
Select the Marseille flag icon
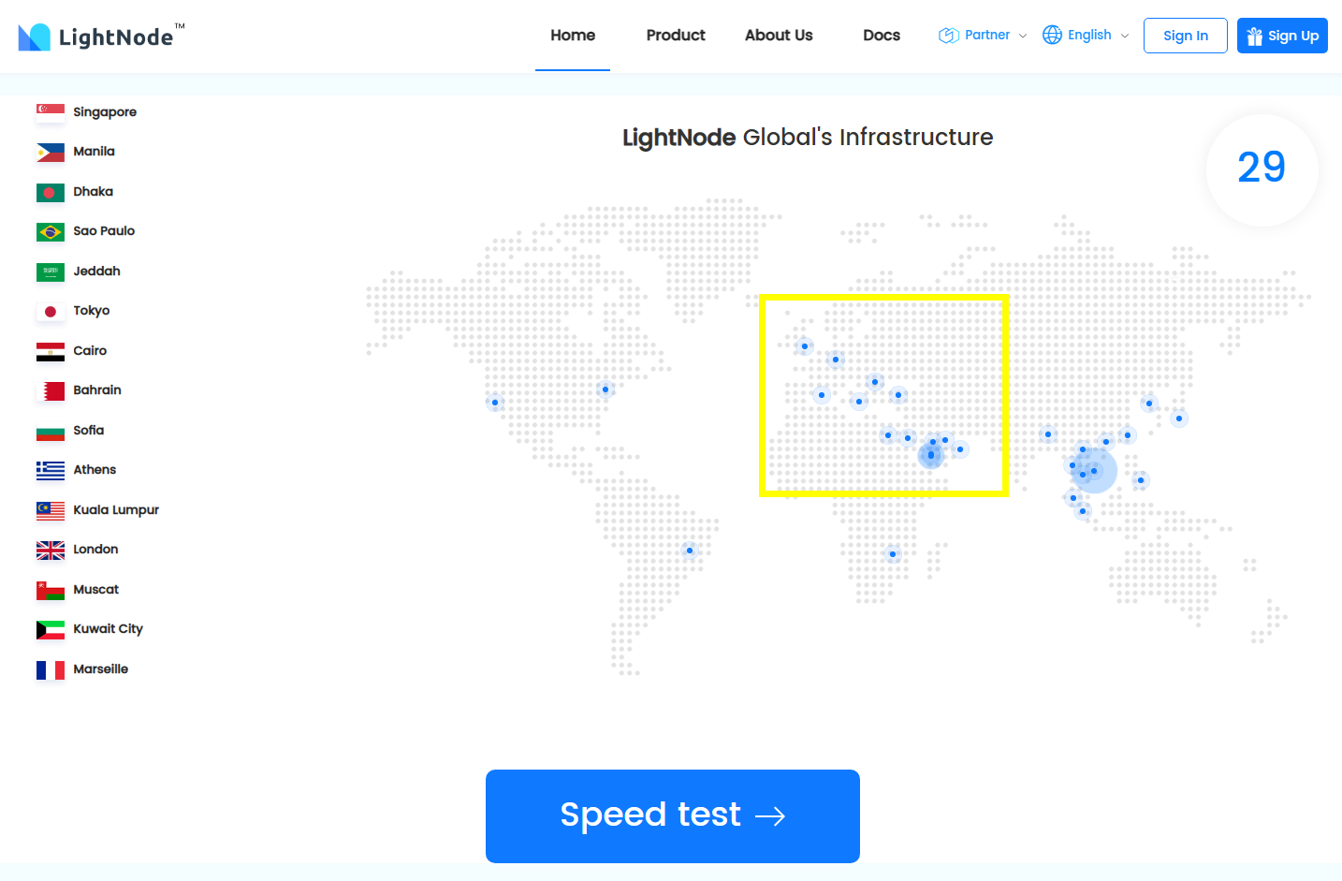50,668
